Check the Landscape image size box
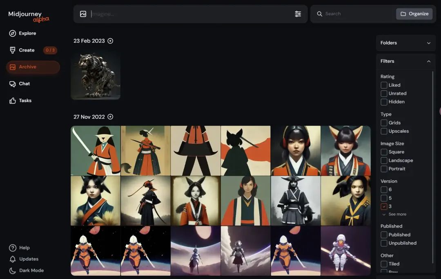This screenshot has height=279, width=441. pyautogui.click(x=383, y=160)
